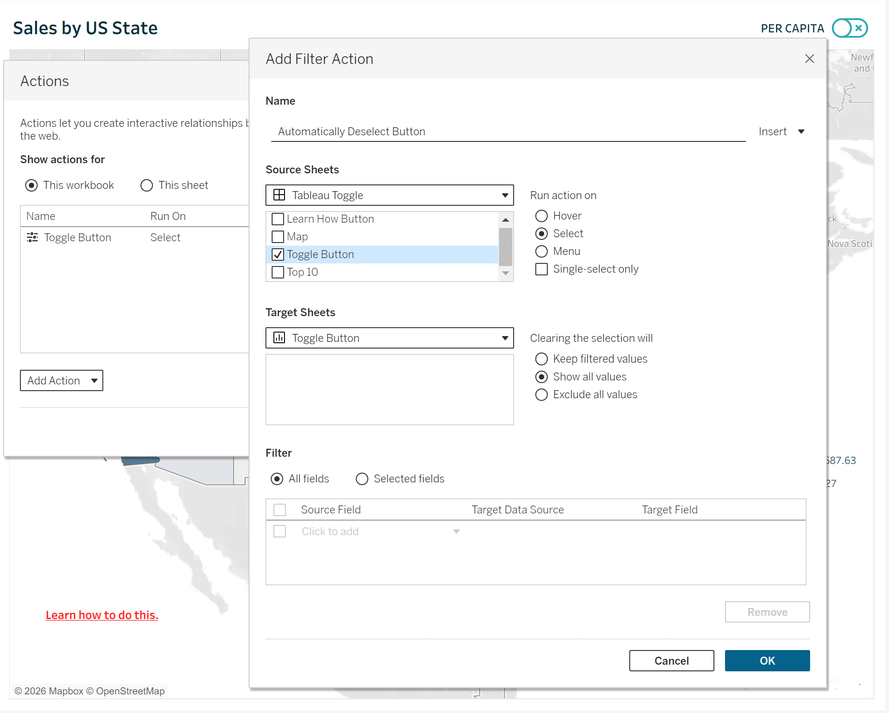Viewport: 889px width, 713px height.
Task: Select This sheet in Actions dialog
Action: (147, 185)
